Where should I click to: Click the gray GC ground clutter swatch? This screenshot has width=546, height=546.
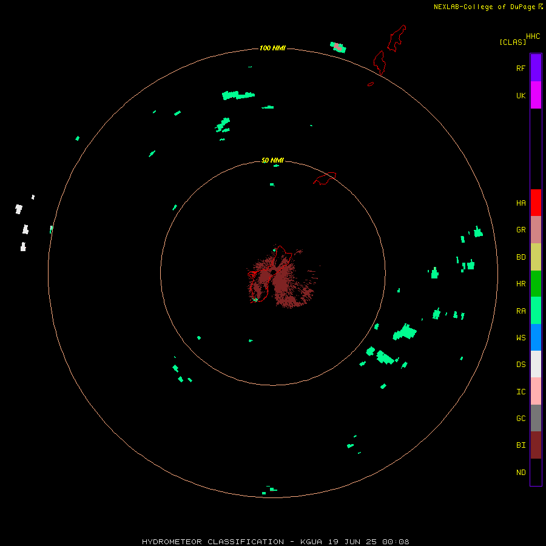pyautogui.click(x=536, y=418)
